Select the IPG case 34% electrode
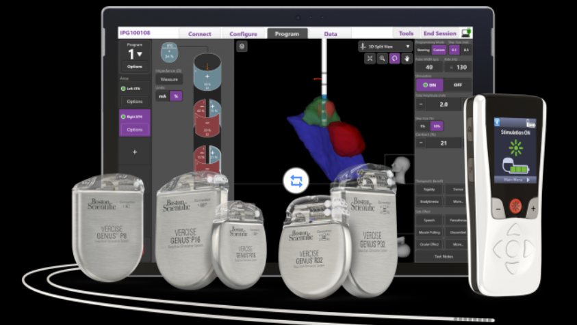Screen dimensions: 577x325 (x=170, y=52)
